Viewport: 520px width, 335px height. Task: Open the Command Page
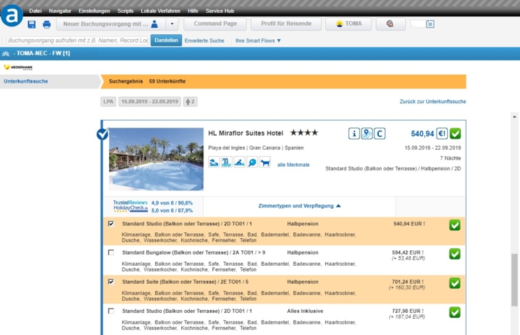[x=215, y=24]
